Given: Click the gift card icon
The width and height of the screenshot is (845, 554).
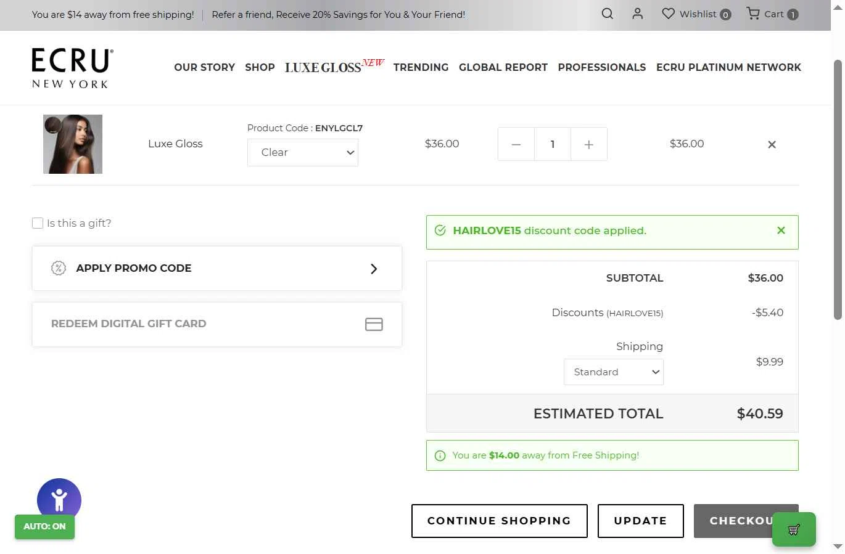Looking at the screenshot, I should tap(374, 324).
